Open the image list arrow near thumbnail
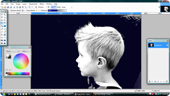The image size is (170, 96). pos(159,7)
